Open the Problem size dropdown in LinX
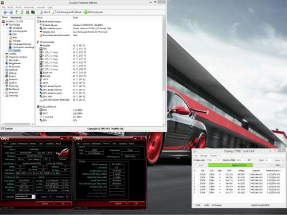The width and height of the screenshot is (287, 215). click(x=211, y=160)
